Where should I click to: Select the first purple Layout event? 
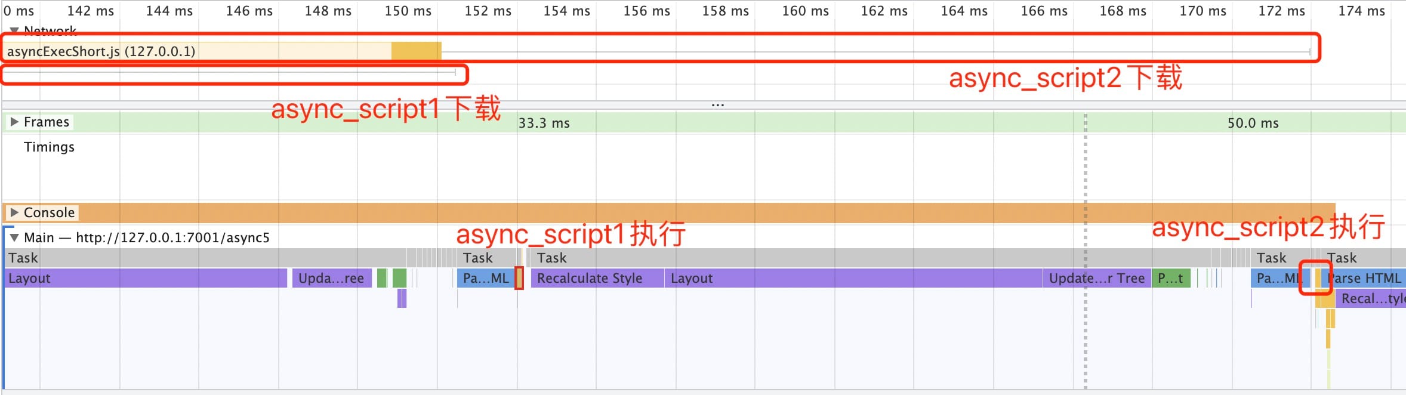pyautogui.click(x=146, y=278)
